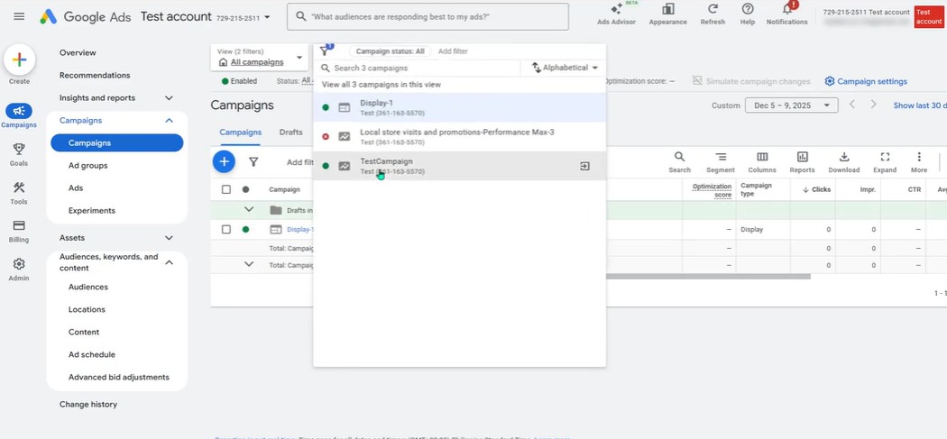Image resolution: width=947 pixels, height=439 pixels.
Task: Open Campaign settings link
Action: [x=866, y=81]
